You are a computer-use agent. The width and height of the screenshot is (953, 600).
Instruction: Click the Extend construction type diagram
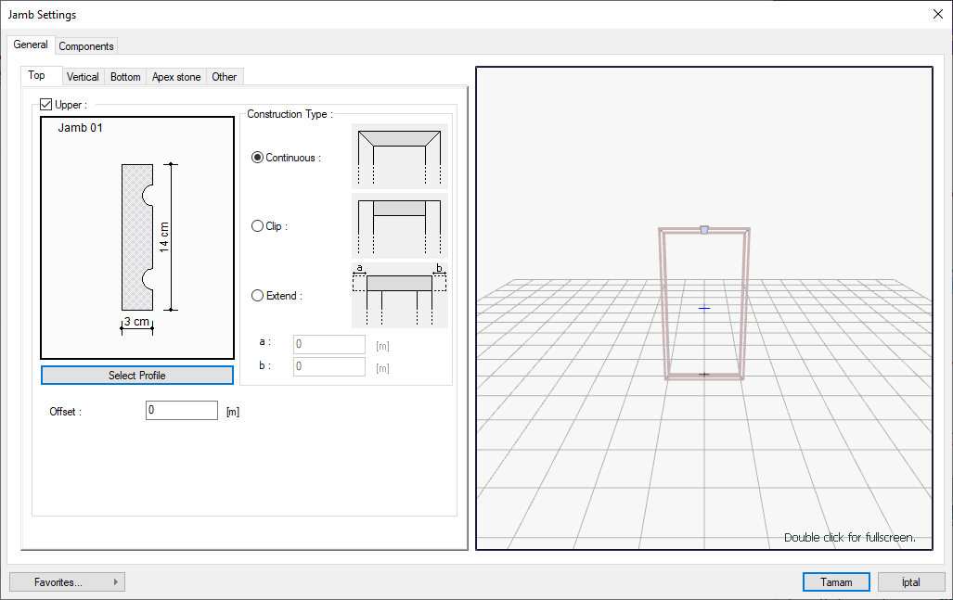point(400,295)
